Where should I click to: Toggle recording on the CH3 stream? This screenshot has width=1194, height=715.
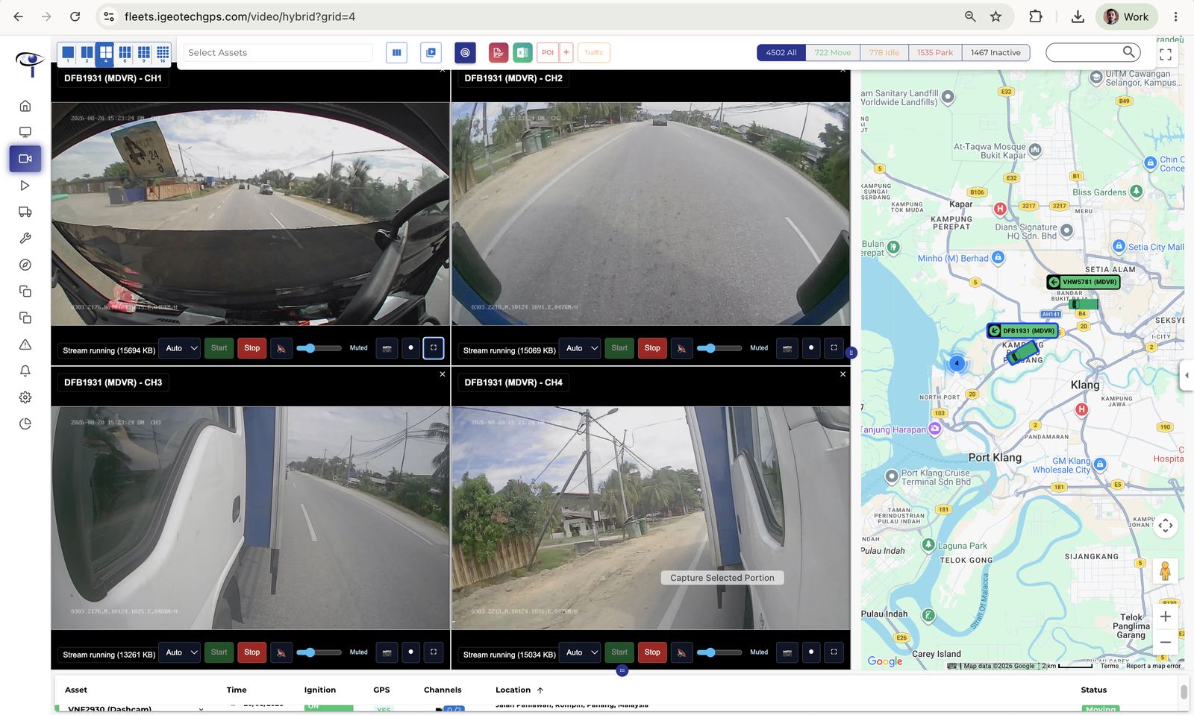point(410,652)
